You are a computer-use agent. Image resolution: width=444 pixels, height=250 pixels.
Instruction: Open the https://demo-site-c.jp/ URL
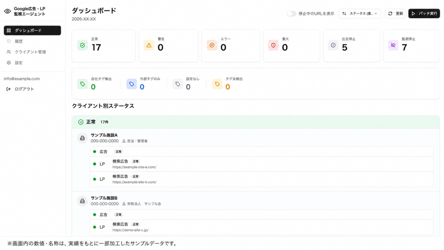pyautogui.click(x=130, y=230)
